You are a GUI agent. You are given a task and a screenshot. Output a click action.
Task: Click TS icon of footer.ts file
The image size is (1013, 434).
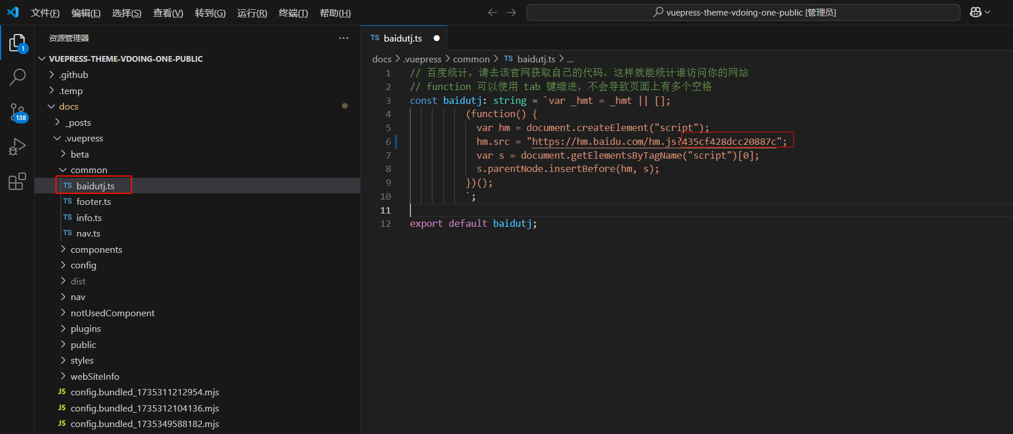68,201
